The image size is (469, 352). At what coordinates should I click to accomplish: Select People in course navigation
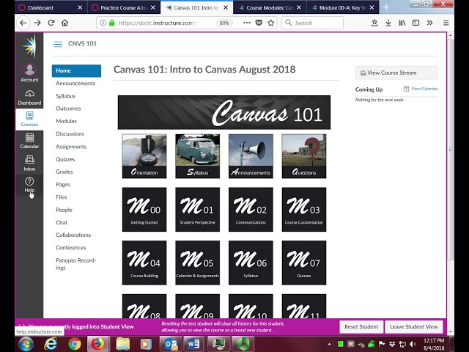coord(64,210)
